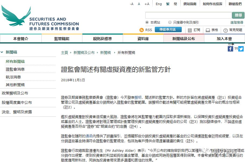245x162 pixels.
Task: Go to 新聞稿 breadcrumb
Action: [106, 53]
